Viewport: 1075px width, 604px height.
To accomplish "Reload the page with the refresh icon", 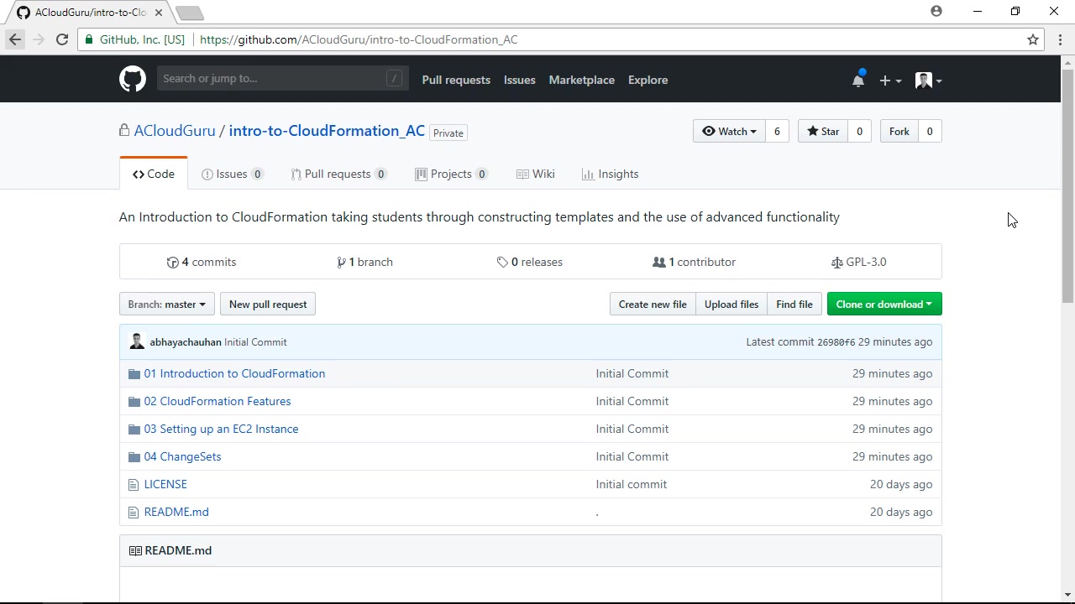I will point(62,39).
